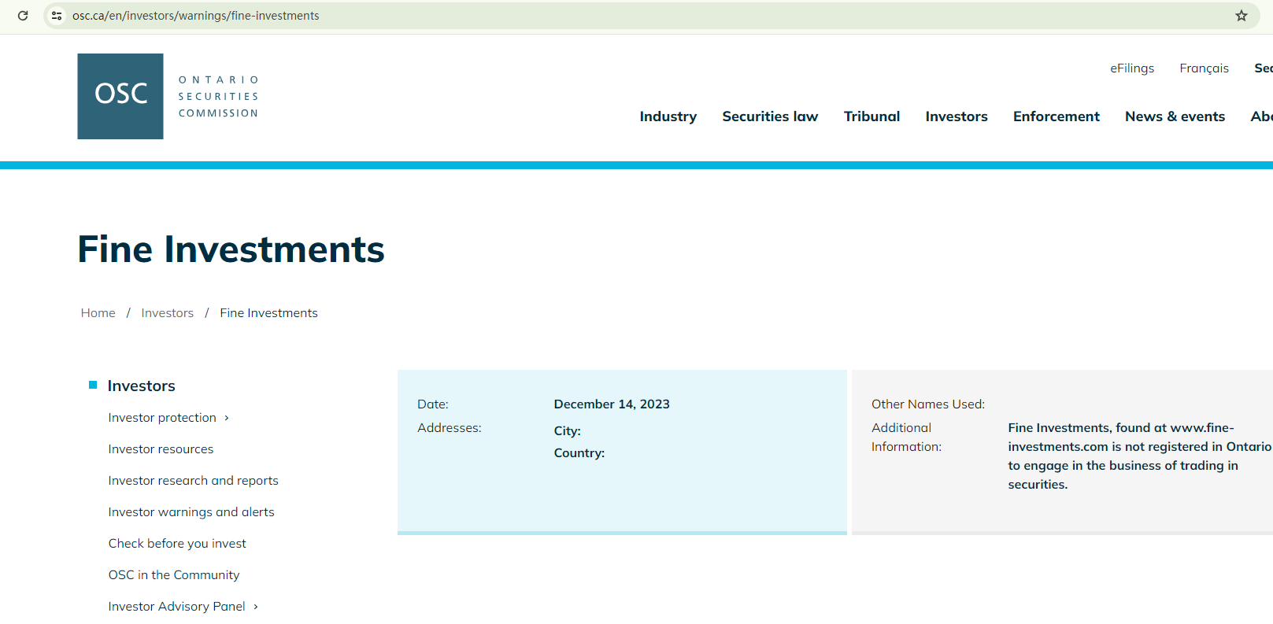Go to Investors breadcrumb link
The height and width of the screenshot is (624, 1273).
tap(167, 313)
